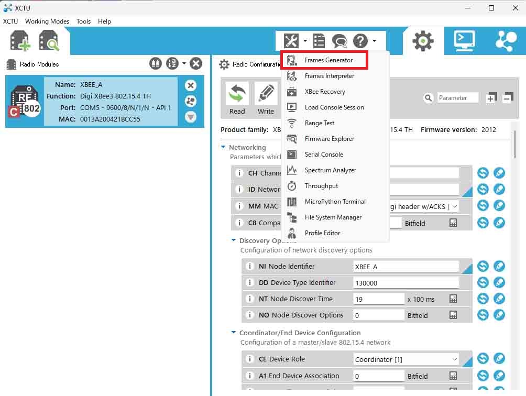Image resolution: width=526 pixels, height=396 pixels.
Task: Add a radio module using the toolbar icon
Action: (20, 40)
